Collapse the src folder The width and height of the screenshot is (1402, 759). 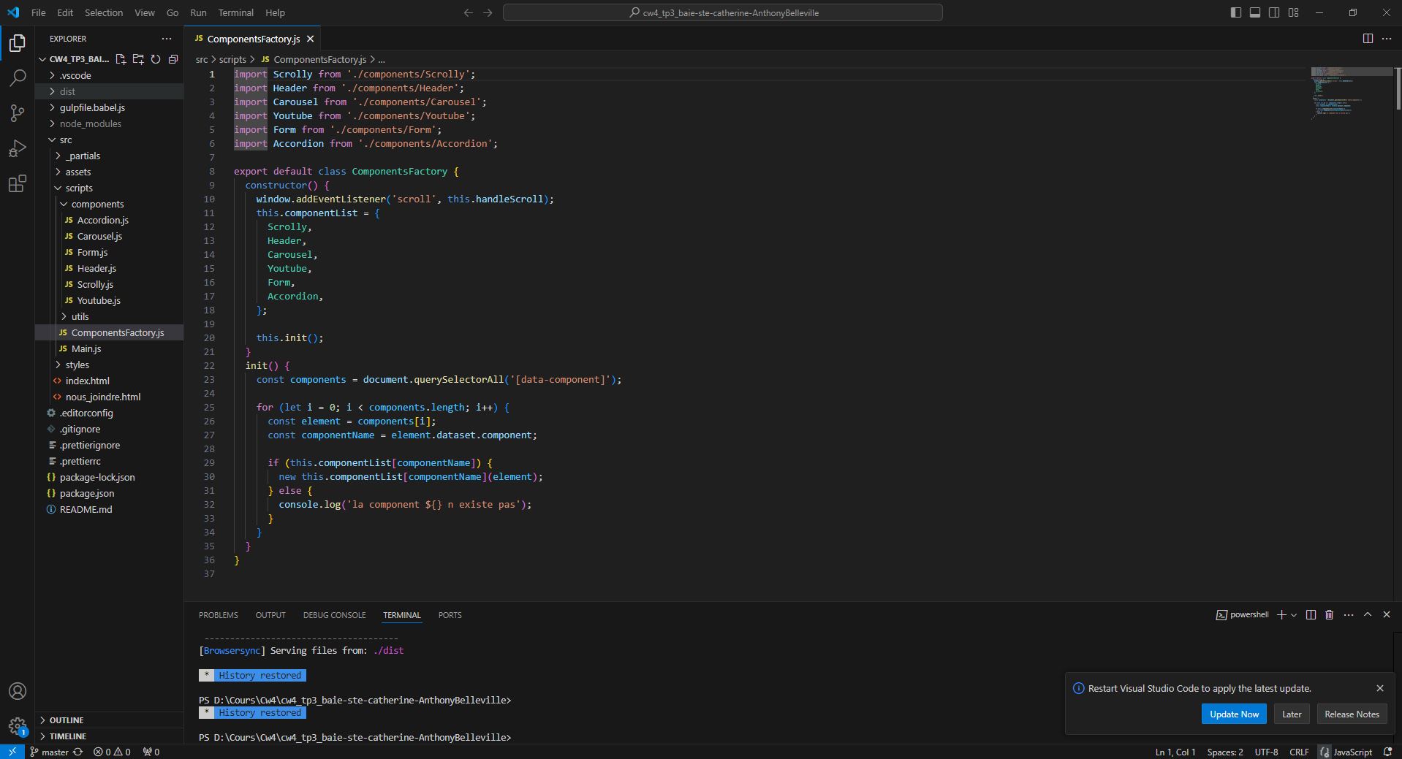[x=109, y=140]
